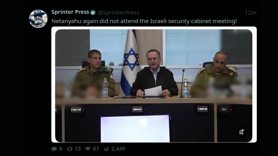This screenshot has height=156, width=278.
Task: Click the views bar chart icon
Action: tap(106, 149)
